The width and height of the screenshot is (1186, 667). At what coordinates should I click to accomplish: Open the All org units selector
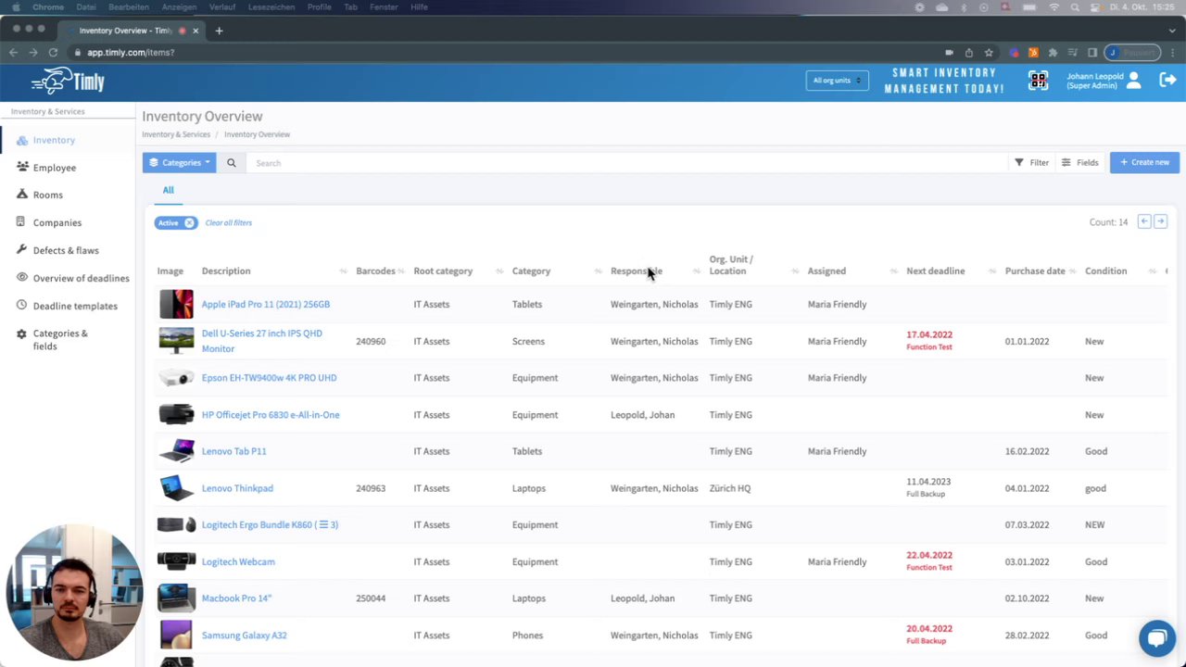pos(837,81)
